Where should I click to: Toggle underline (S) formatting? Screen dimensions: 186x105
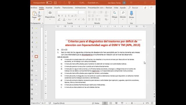[66, 16]
